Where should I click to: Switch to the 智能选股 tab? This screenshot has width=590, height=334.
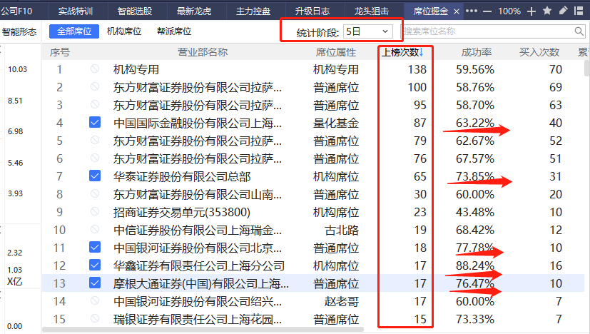click(x=135, y=11)
